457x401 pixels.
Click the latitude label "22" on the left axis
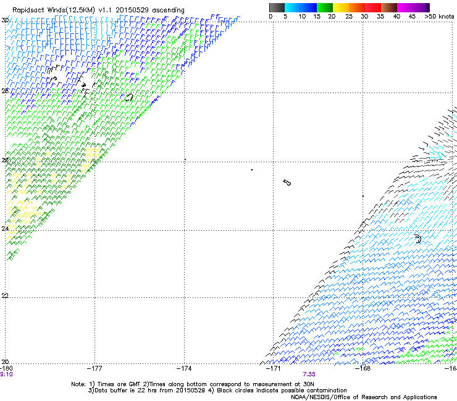click(x=5, y=296)
